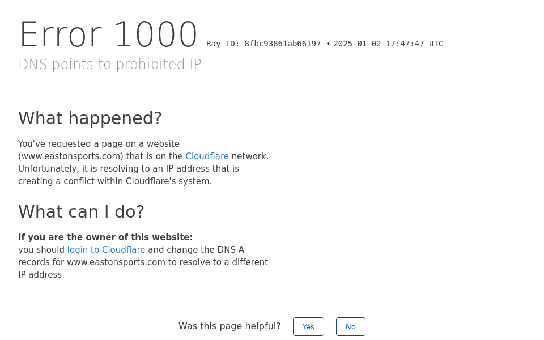Click the "1000" error code number
This screenshot has width=544, height=340.
[x=155, y=35]
